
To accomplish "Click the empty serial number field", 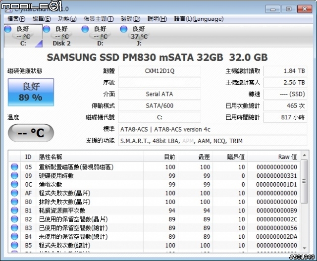I will pos(159,83).
